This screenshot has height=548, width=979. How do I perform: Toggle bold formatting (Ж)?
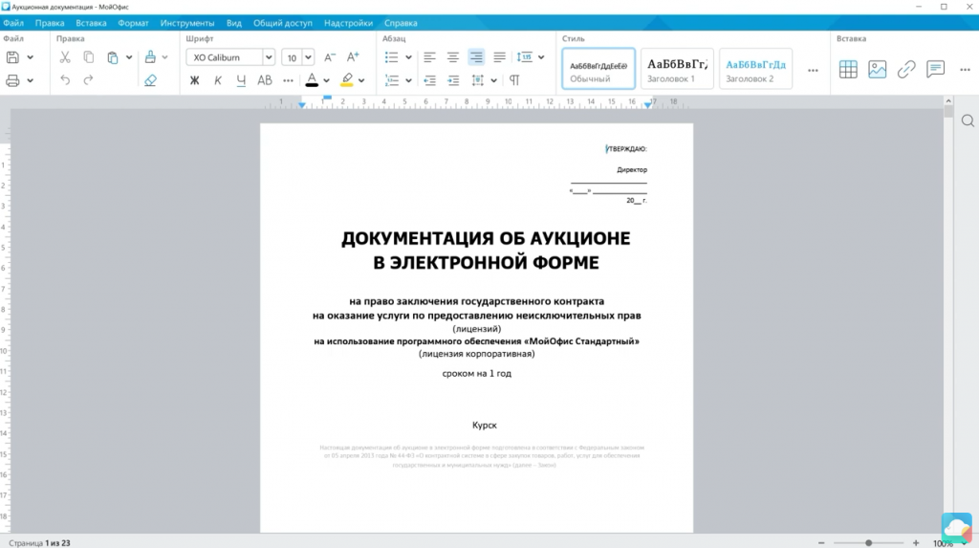[195, 80]
